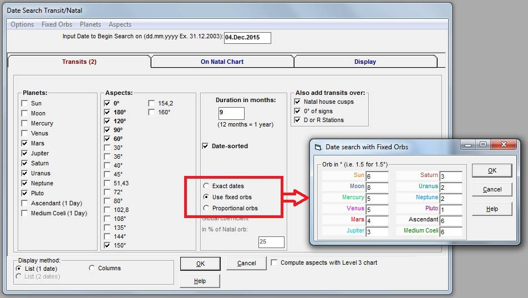The image size is (528, 298).
Task: Open the Fixed Orbs menu
Action: [57, 24]
